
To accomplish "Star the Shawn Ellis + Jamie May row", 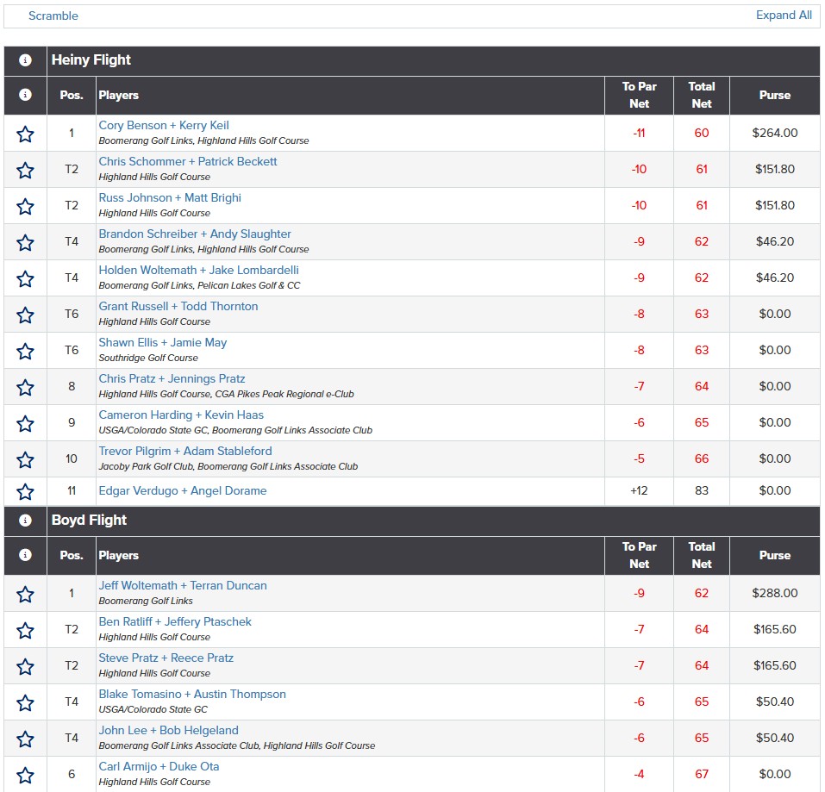I will [x=25, y=351].
